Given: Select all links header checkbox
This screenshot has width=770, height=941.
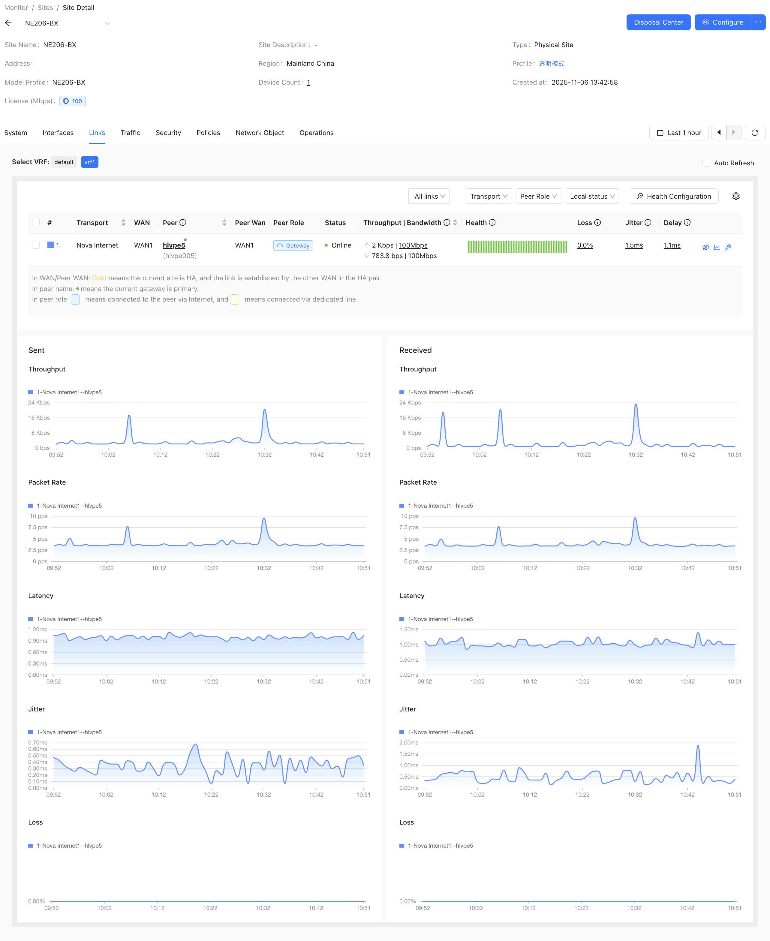Looking at the screenshot, I should (x=36, y=223).
